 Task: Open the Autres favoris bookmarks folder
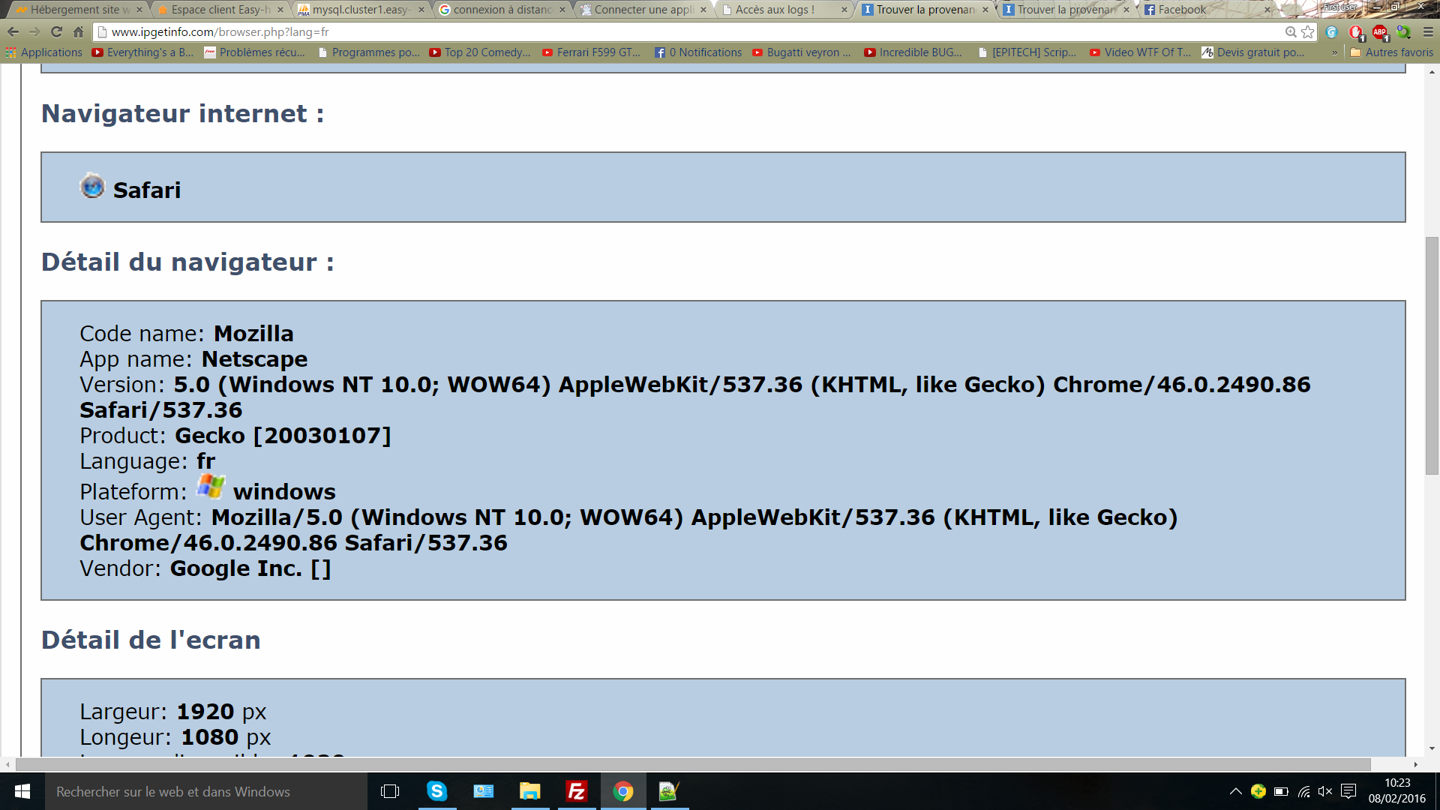point(1391,52)
